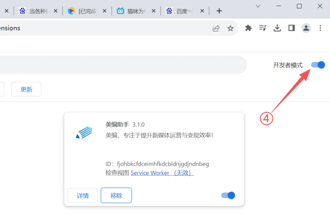The image size is (330, 216).
Task: Close the 猫咪为 tab
Action: tap(154, 11)
